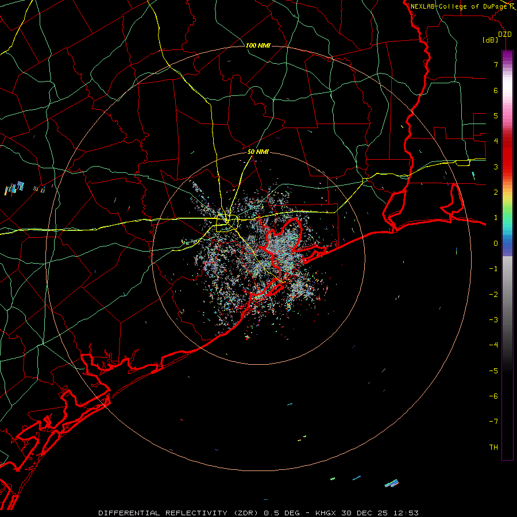Click the "-5" scale value label
517x517 pixels.
pyautogui.click(x=493, y=371)
